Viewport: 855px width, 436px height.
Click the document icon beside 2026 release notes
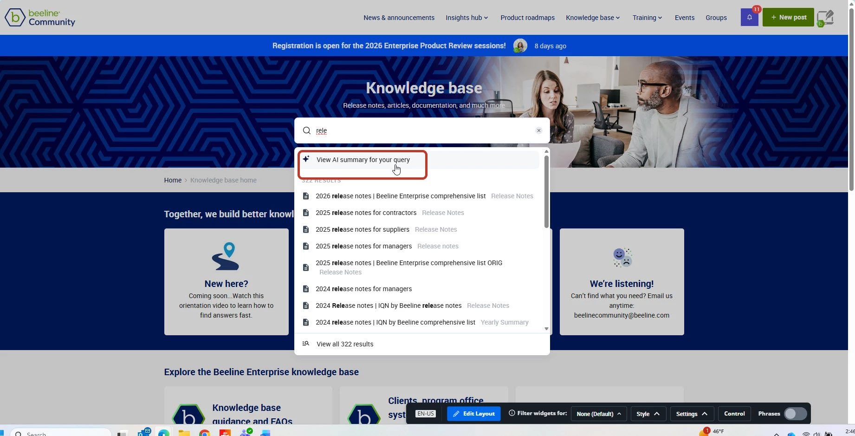pyautogui.click(x=306, y=196)
